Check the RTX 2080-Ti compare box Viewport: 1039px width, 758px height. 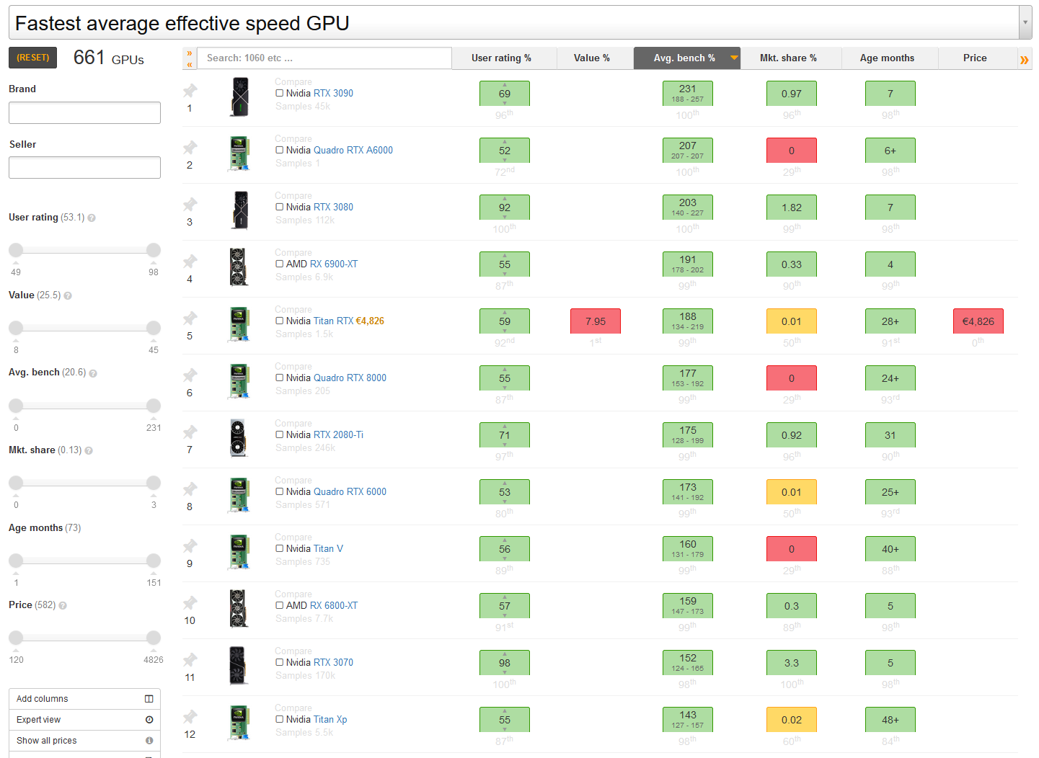tap(279, 434)
